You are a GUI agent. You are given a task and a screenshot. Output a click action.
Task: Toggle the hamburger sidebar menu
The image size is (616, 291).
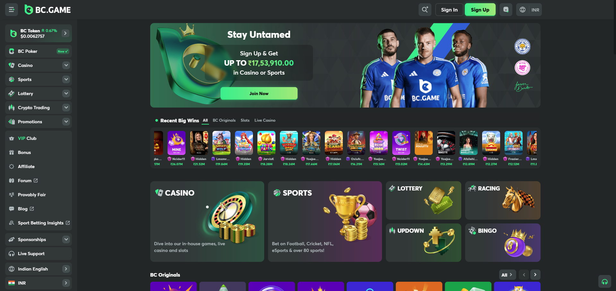pyautogui.click(x=12, y=10)
